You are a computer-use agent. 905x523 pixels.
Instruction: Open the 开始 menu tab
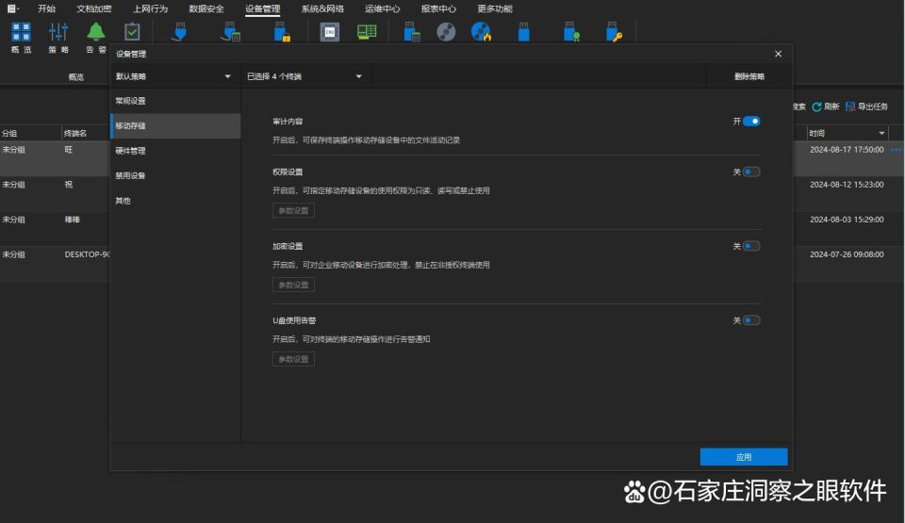click(x=47, y=8)
